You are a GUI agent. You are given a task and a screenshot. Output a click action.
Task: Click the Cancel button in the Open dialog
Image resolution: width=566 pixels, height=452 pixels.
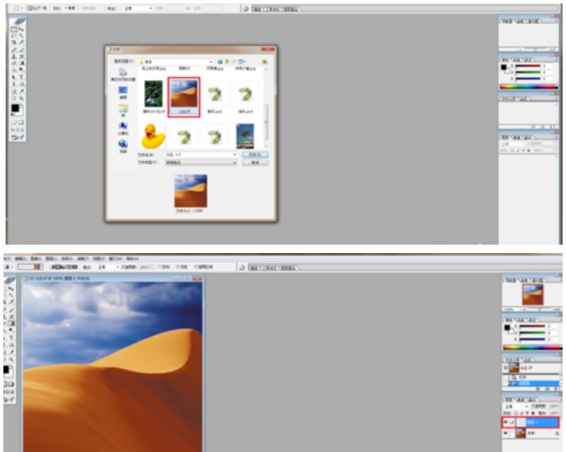(255, 163)
